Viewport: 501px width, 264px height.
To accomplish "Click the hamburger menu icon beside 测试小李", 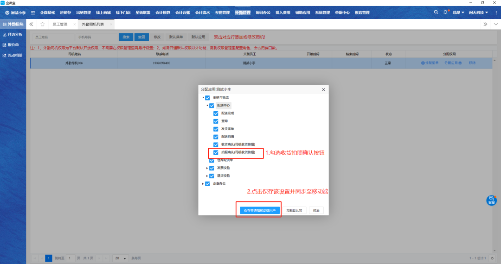I will 33,13.
